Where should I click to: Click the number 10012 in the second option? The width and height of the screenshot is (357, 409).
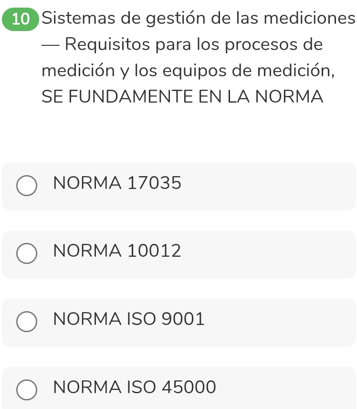pyautogui.click(x=155, y=251)
